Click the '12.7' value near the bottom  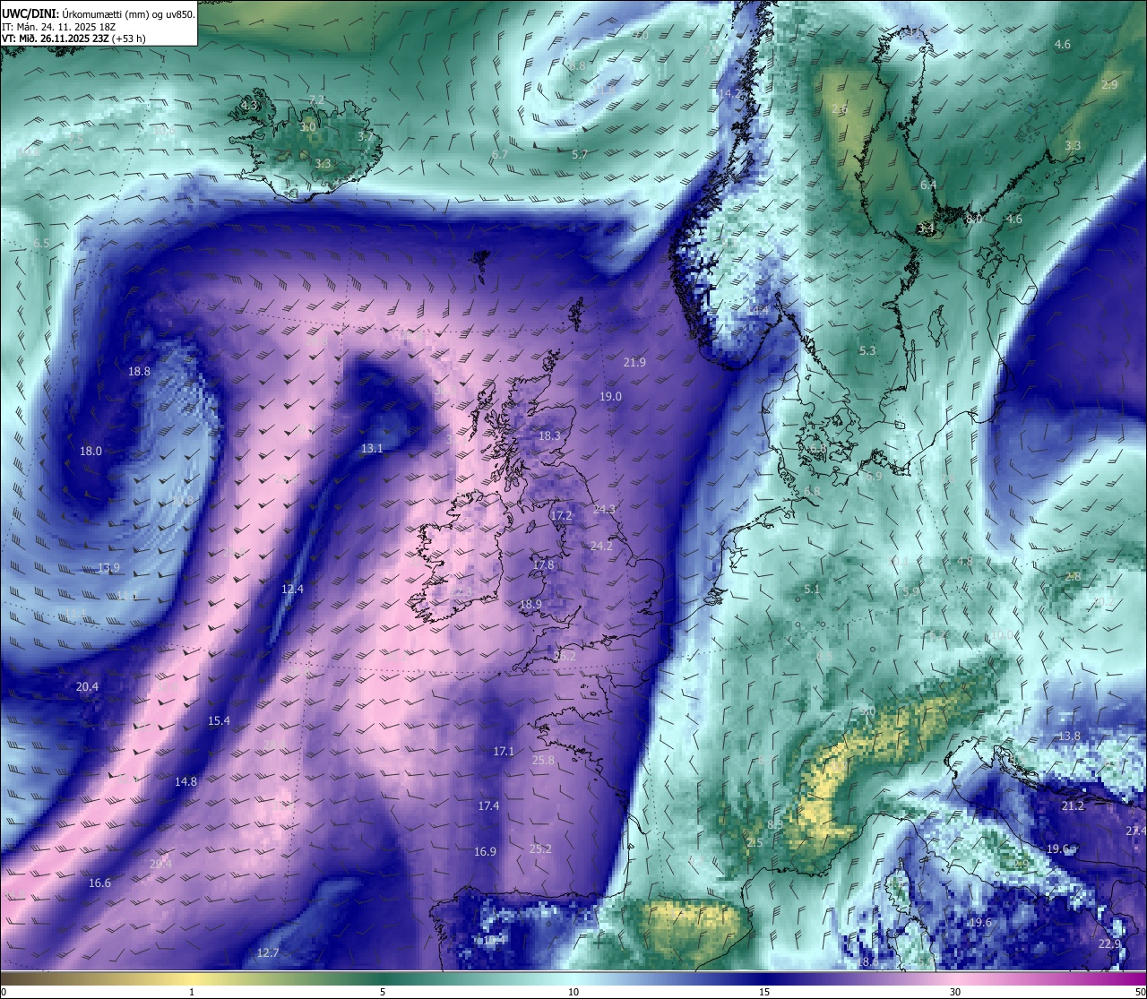(268, 953)
